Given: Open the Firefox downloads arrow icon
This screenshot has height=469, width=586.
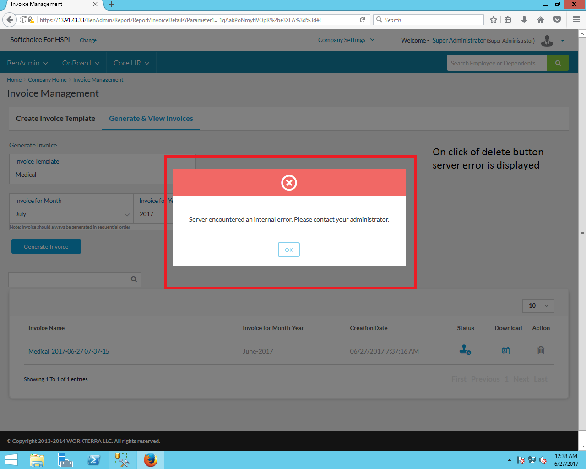Looking at the screenshot, I should 524,20.
